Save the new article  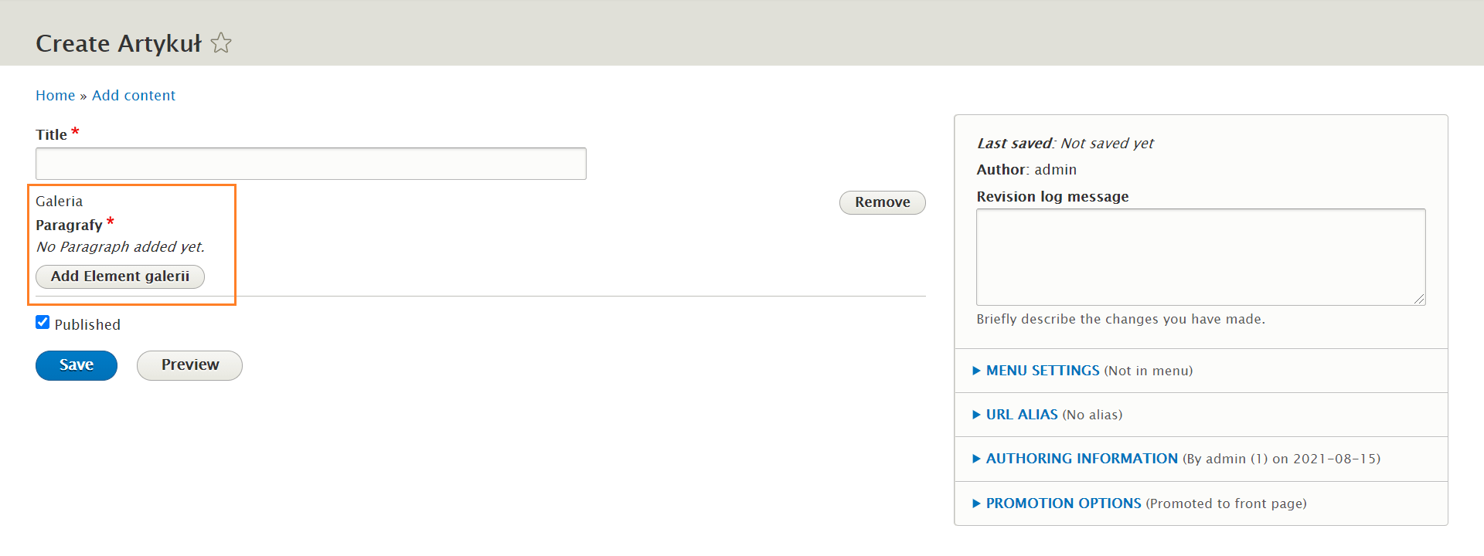77,365
